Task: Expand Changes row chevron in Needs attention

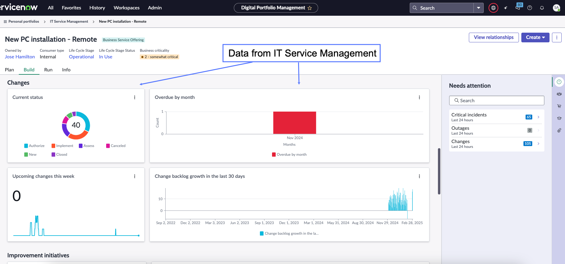Action: tap(538, 144)
